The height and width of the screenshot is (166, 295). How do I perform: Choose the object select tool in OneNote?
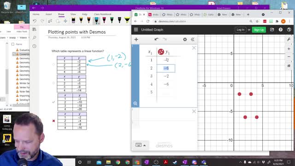(x=50, y=21)
